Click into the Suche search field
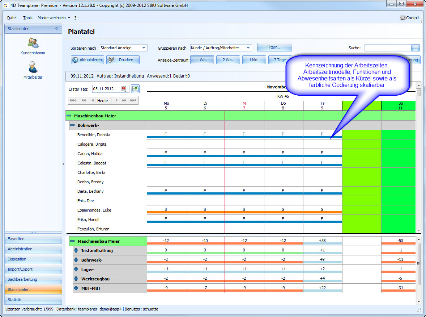This screenshot has width=426, height=317. [387, 48]
